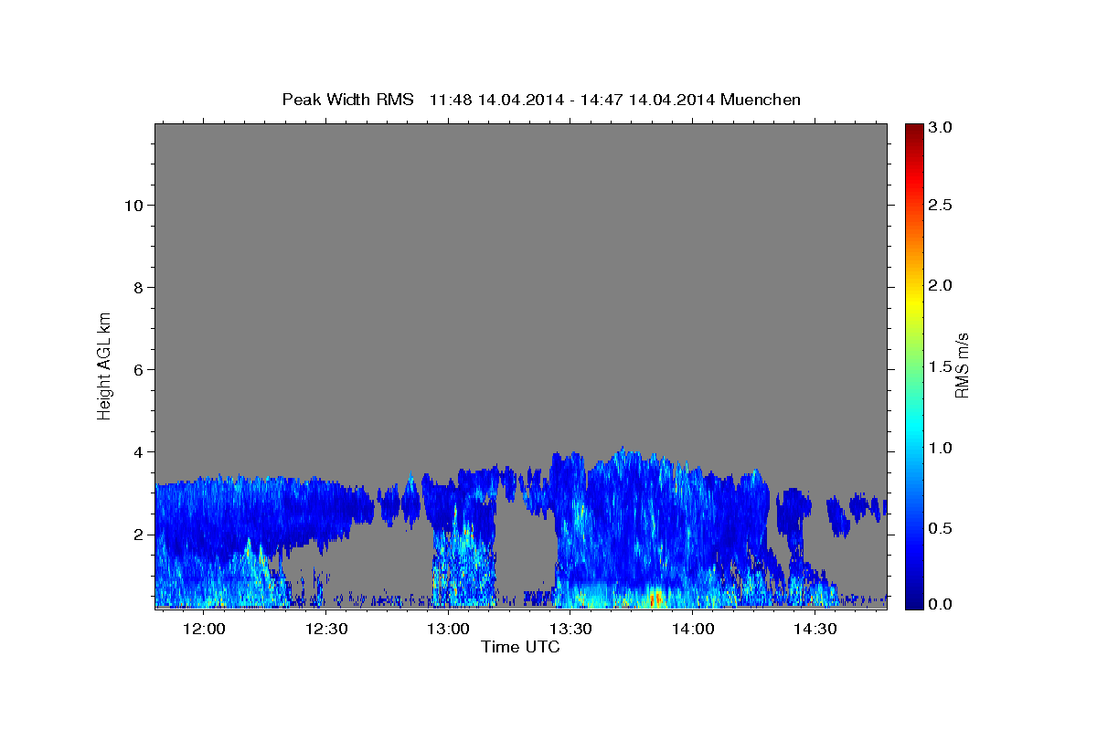Click the 13:00 time tick label

448,630
